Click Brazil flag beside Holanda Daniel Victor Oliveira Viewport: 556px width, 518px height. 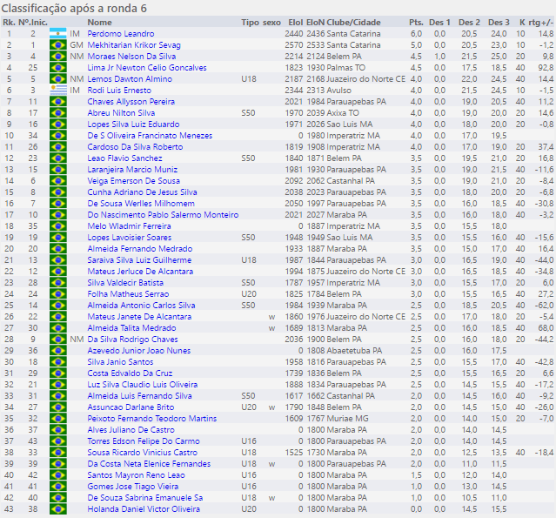click(59, 508)
